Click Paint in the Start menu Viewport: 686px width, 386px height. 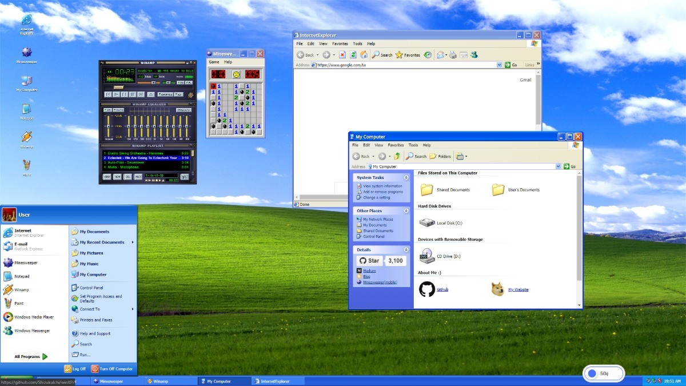click(x=14, y=303)
